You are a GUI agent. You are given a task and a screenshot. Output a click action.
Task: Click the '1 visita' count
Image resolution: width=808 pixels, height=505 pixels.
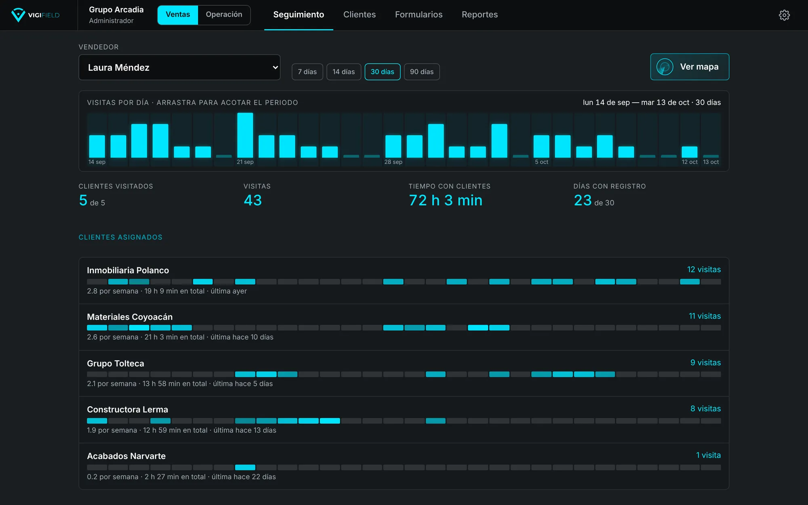(708, 455)
